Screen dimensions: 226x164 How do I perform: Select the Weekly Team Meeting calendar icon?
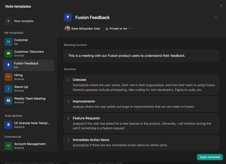pyautogui.click(x=8, y=100)
